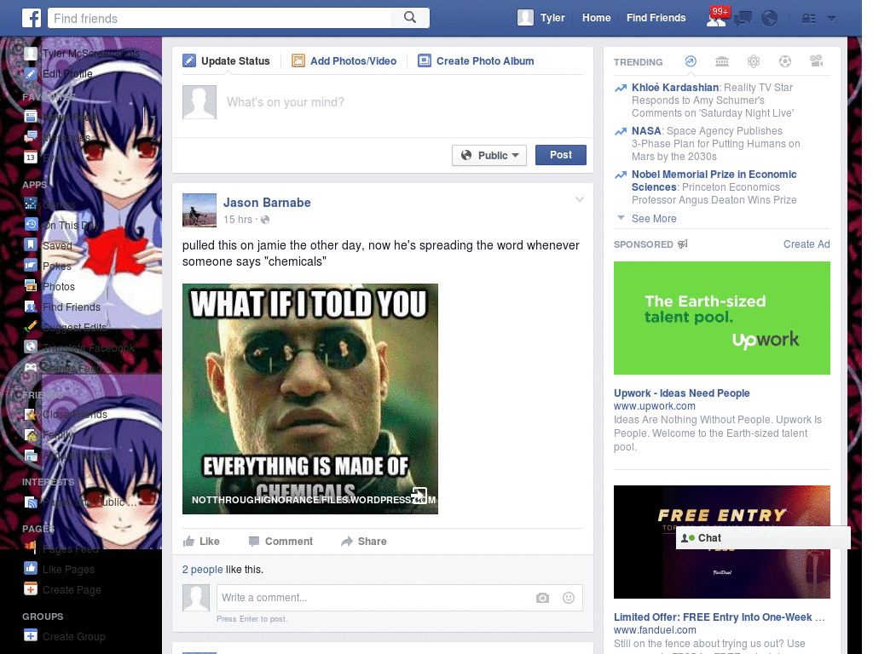Open friend requests icon with 99+ badge

pyautogui.click(x=716, y=18)
